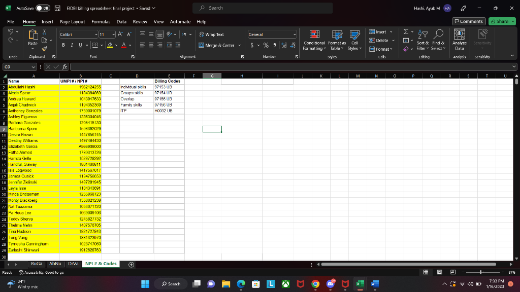Toggle Bottom Align
520x292 pixels.
tap(159, 34)
